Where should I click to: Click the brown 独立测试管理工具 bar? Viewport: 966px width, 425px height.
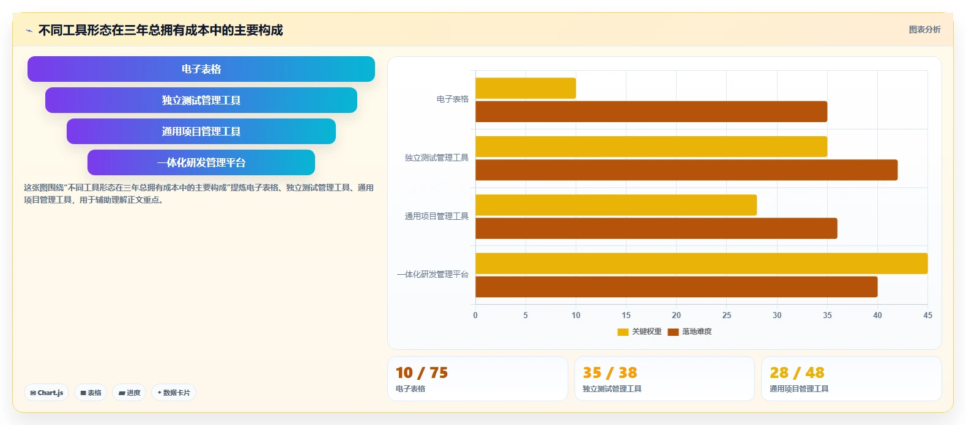click(686, 170)
